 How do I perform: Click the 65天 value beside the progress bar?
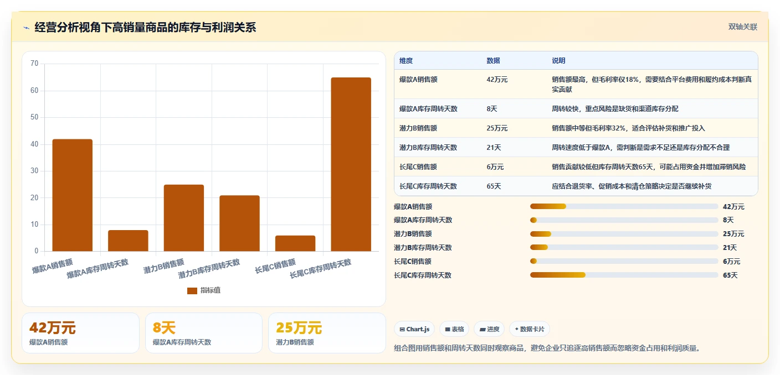730,275
